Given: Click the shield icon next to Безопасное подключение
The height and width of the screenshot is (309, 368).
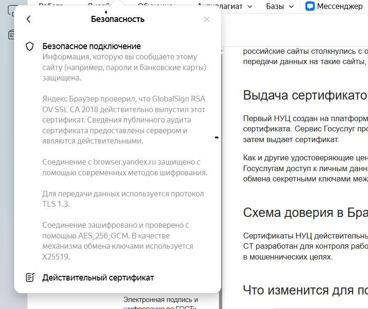Looking at the screenshot, I should (x=29, y=46).
